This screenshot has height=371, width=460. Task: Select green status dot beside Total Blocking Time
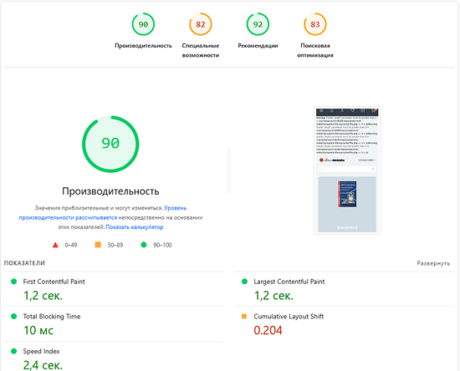coord(13,316)
